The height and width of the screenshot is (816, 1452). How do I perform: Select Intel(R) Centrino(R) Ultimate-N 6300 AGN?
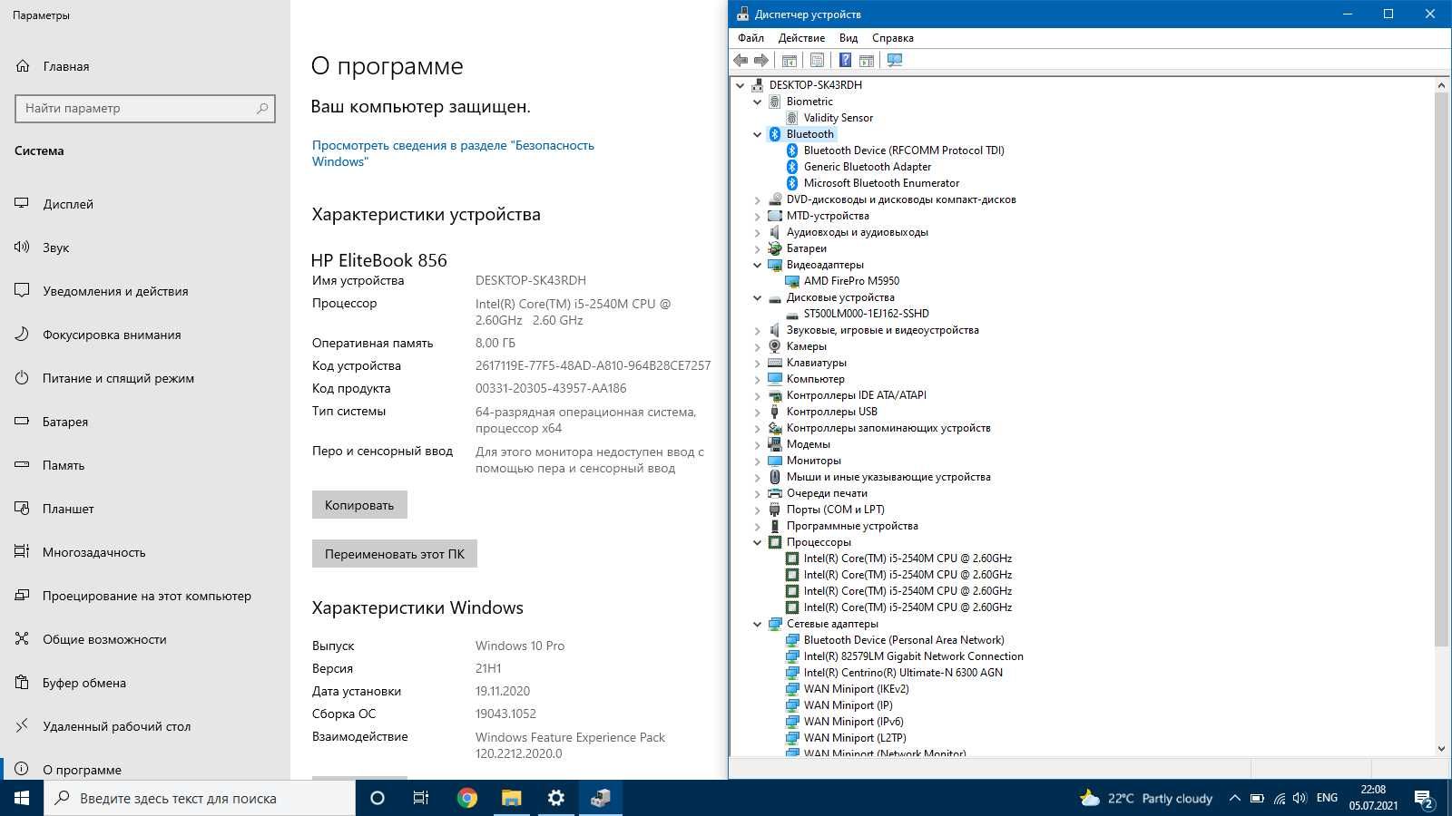click(x=903, y=673)
